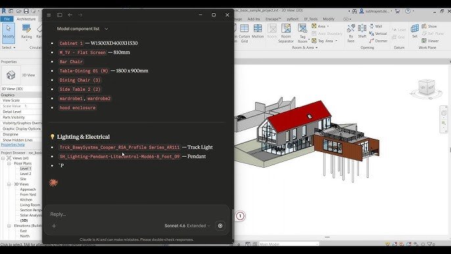Go forward with Claude's right arrow
Image resolution: width=451 pixels, height=254 pixels.
80,14
